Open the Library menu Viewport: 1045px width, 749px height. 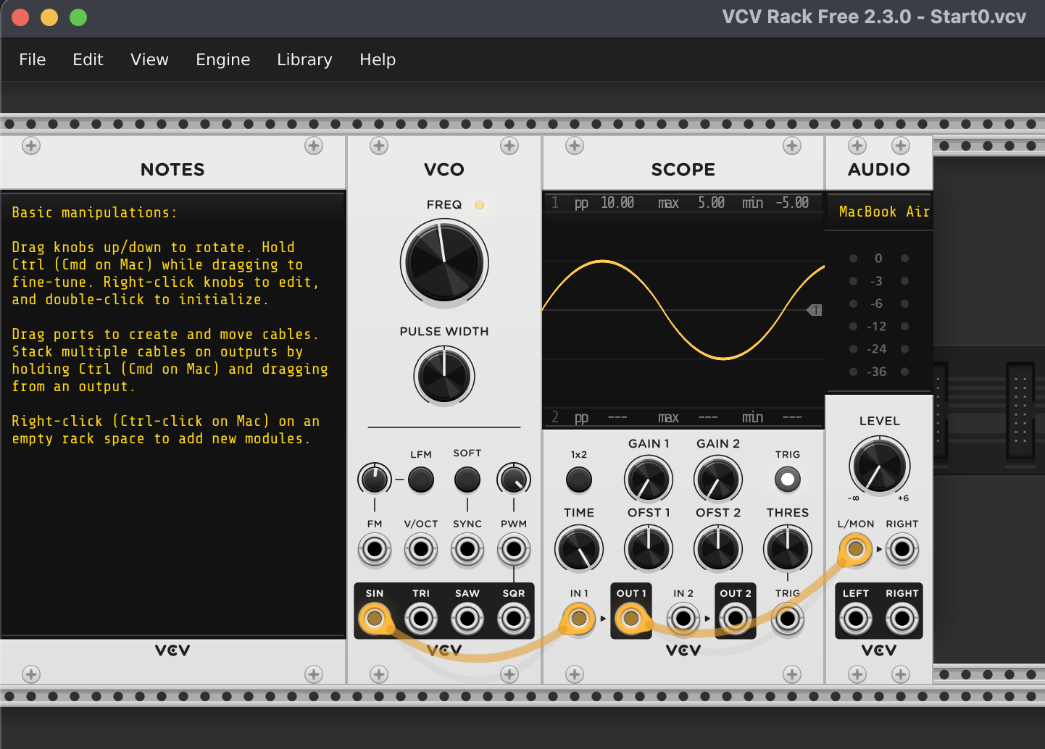click(x=304, y=59)
